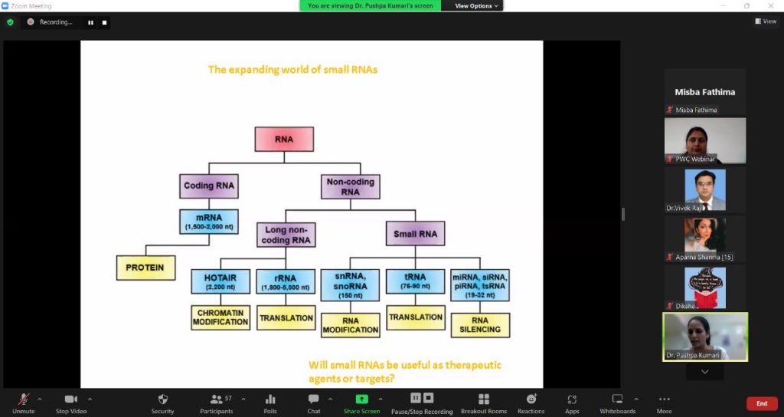Open the Reactions menu

click(531, 400)
